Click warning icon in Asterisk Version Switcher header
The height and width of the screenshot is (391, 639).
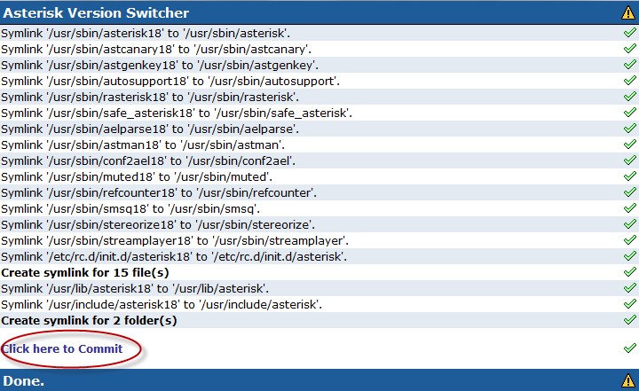click(x=628, y=13)
